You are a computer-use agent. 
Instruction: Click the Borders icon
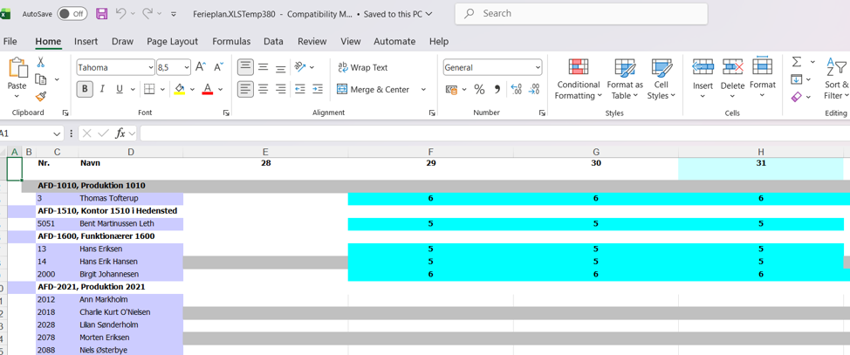[x=149, y=89]
